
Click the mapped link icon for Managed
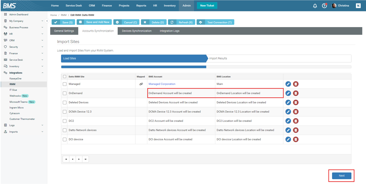[141, 84]
